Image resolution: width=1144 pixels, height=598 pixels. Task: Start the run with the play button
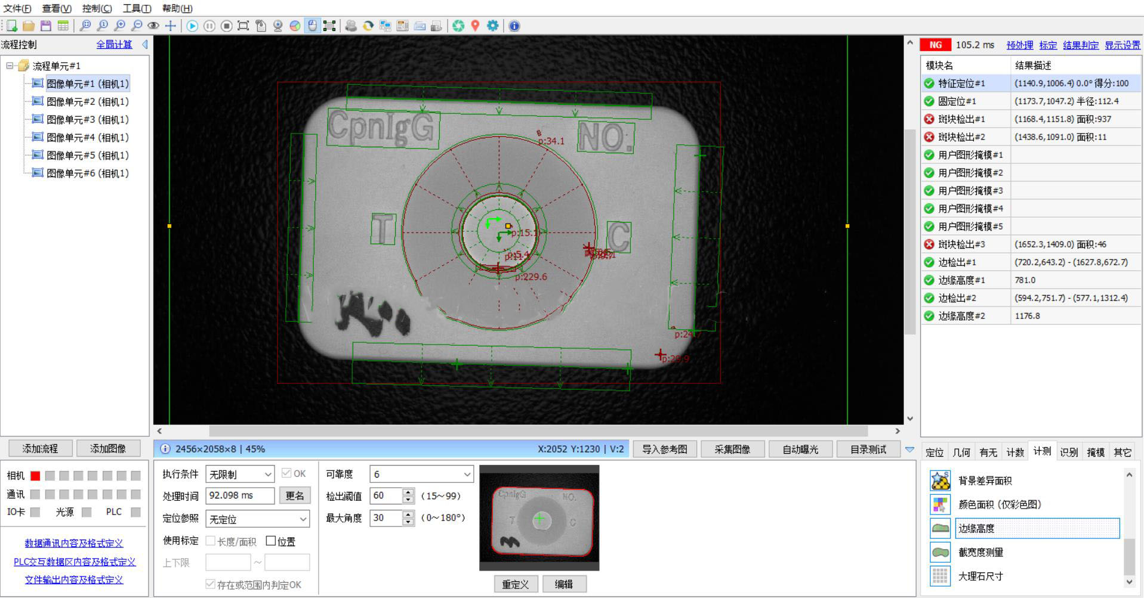pyautogui.click(x=192, y=26)
